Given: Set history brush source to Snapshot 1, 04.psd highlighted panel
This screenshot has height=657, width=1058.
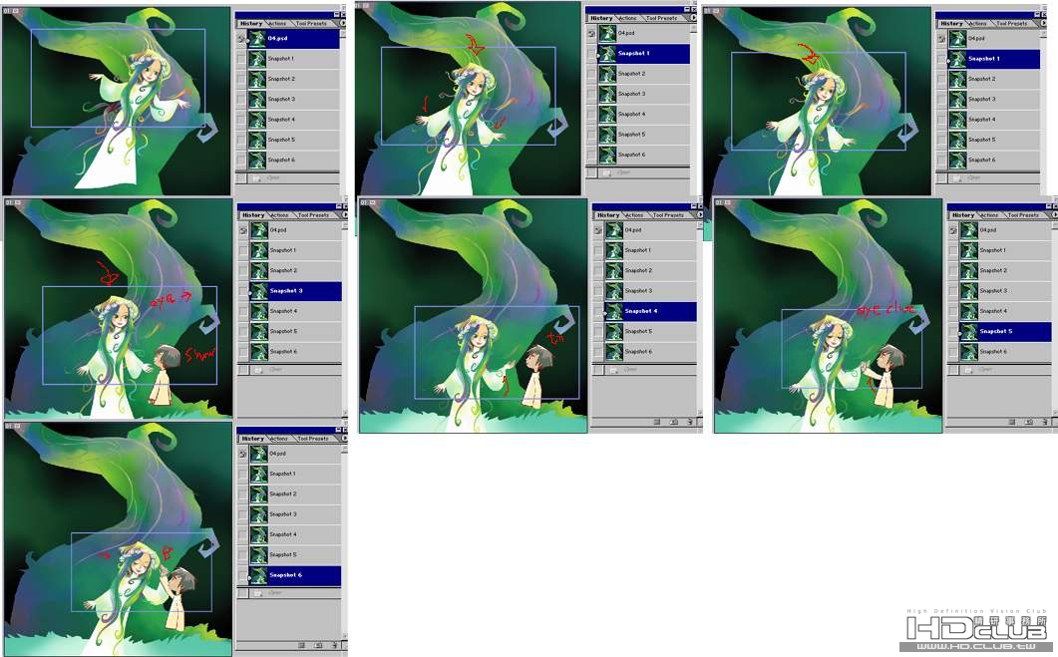Looking at the screenshot, I should (x=240, y=59).
